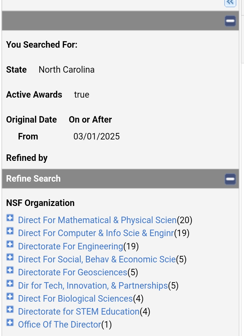Expand Dir for Tech, Innovation, & Partnerships
This screenshot has width=244, height=336.
coord(10,283)
